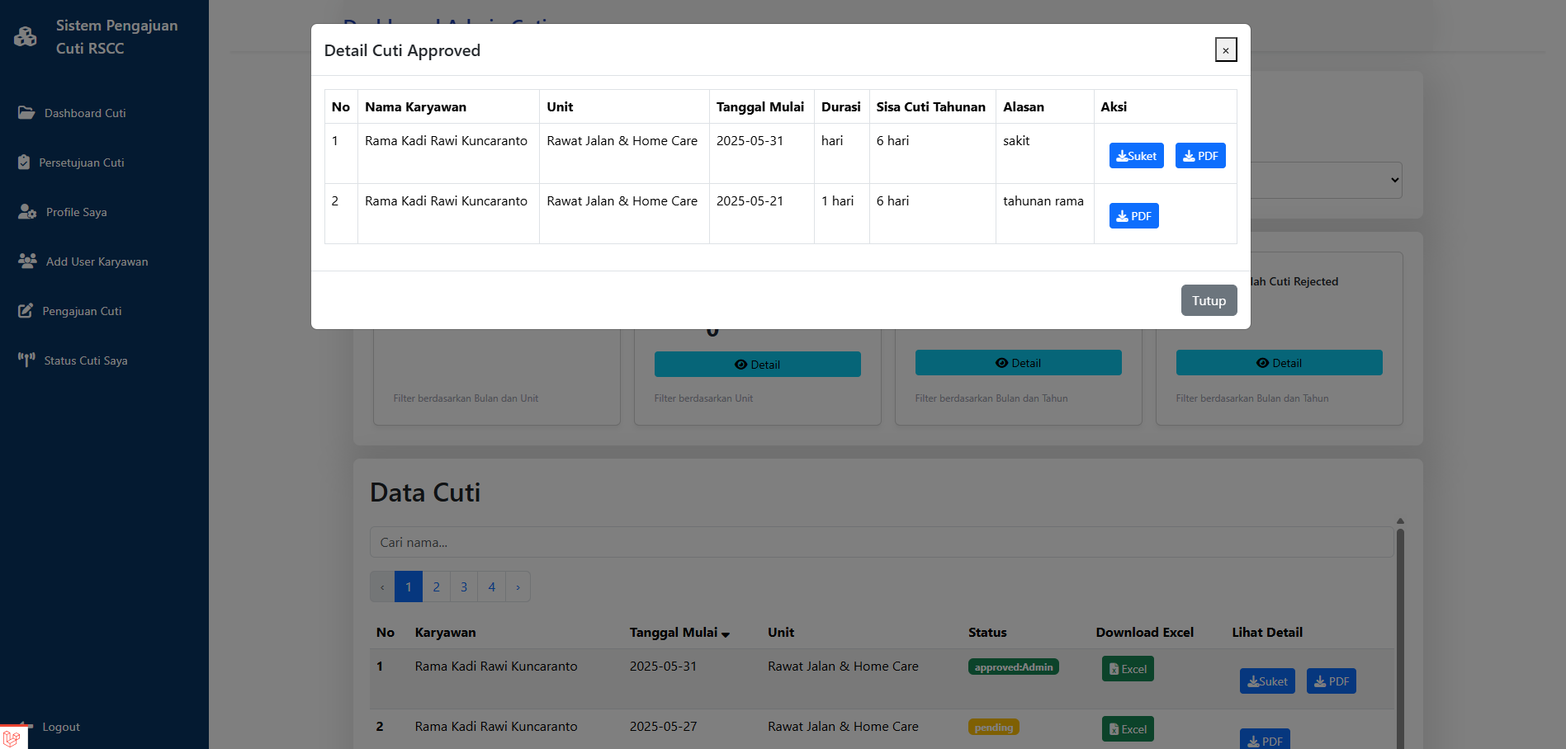This screenshot has height=749, width=1566.
Task: Click the Pengajuan Cuti edit icon
Action: [x=26, y=311]
